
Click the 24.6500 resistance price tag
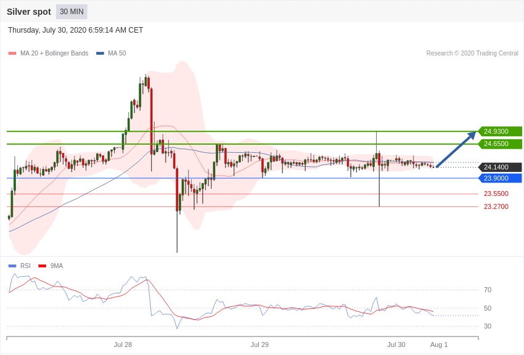pos(499,144)
